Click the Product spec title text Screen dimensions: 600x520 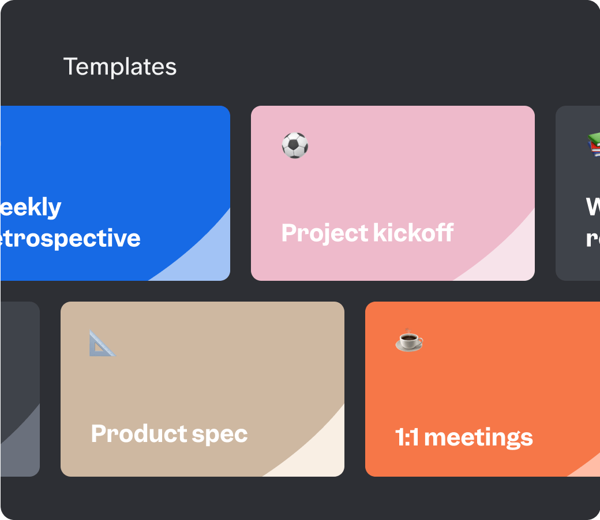click(x=169, y=432)
